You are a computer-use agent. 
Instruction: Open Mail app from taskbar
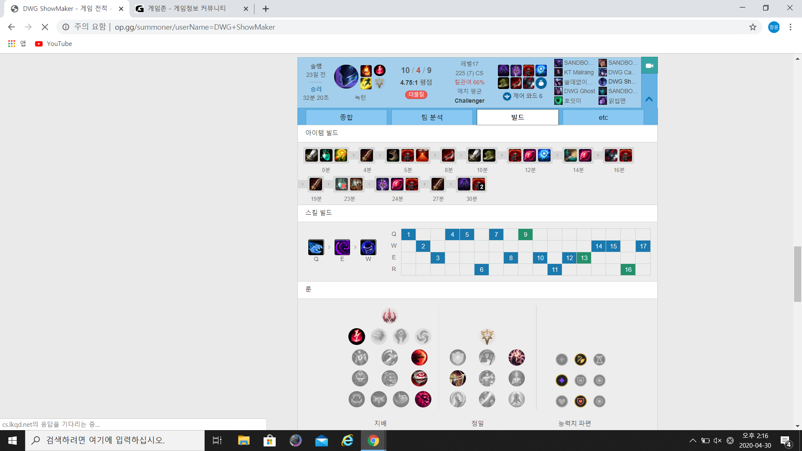click(x=321, y=441)
